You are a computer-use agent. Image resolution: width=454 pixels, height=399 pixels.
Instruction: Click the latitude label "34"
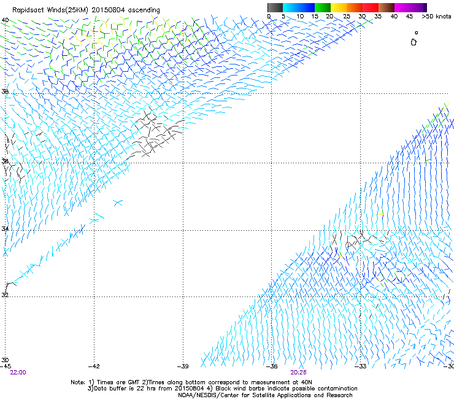pos(5,229)
